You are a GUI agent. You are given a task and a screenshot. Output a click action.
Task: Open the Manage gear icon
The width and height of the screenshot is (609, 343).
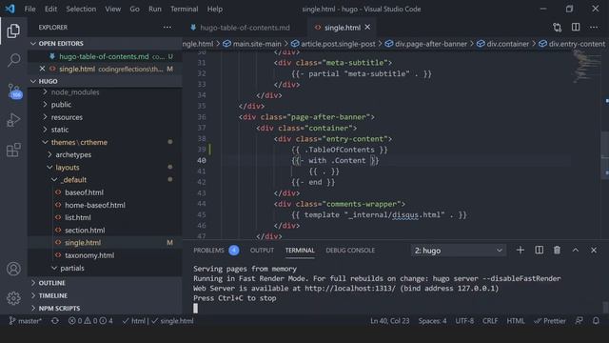click(13, 298)
